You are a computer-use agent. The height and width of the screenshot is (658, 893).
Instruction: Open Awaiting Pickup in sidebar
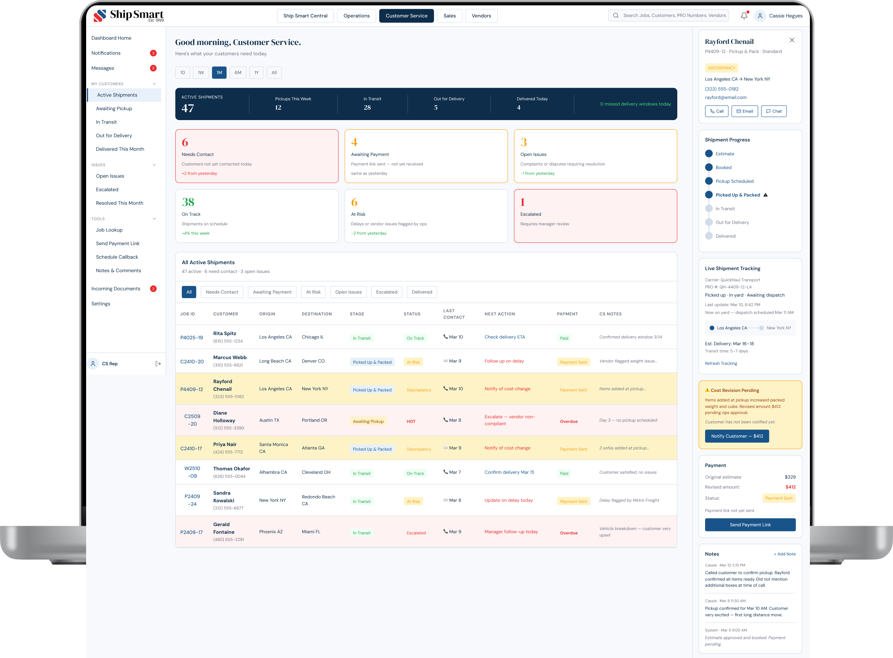[114, 108]
